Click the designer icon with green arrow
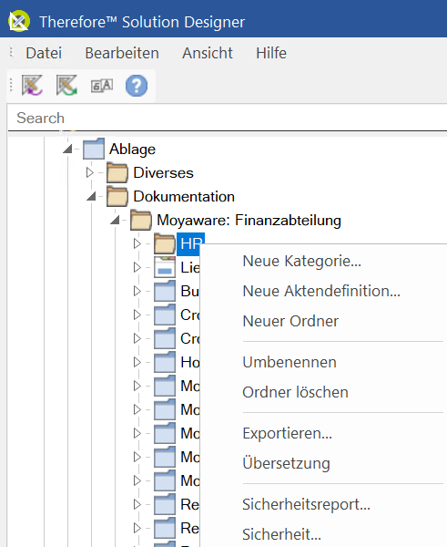The height and width of the screenshot is (547, 447). point(66,86)
